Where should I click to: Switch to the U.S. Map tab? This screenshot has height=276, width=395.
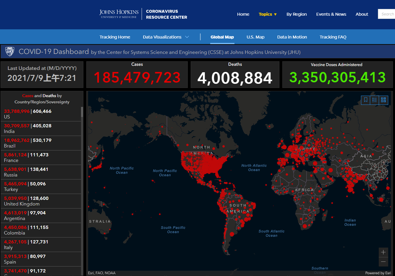coord(255,37)
